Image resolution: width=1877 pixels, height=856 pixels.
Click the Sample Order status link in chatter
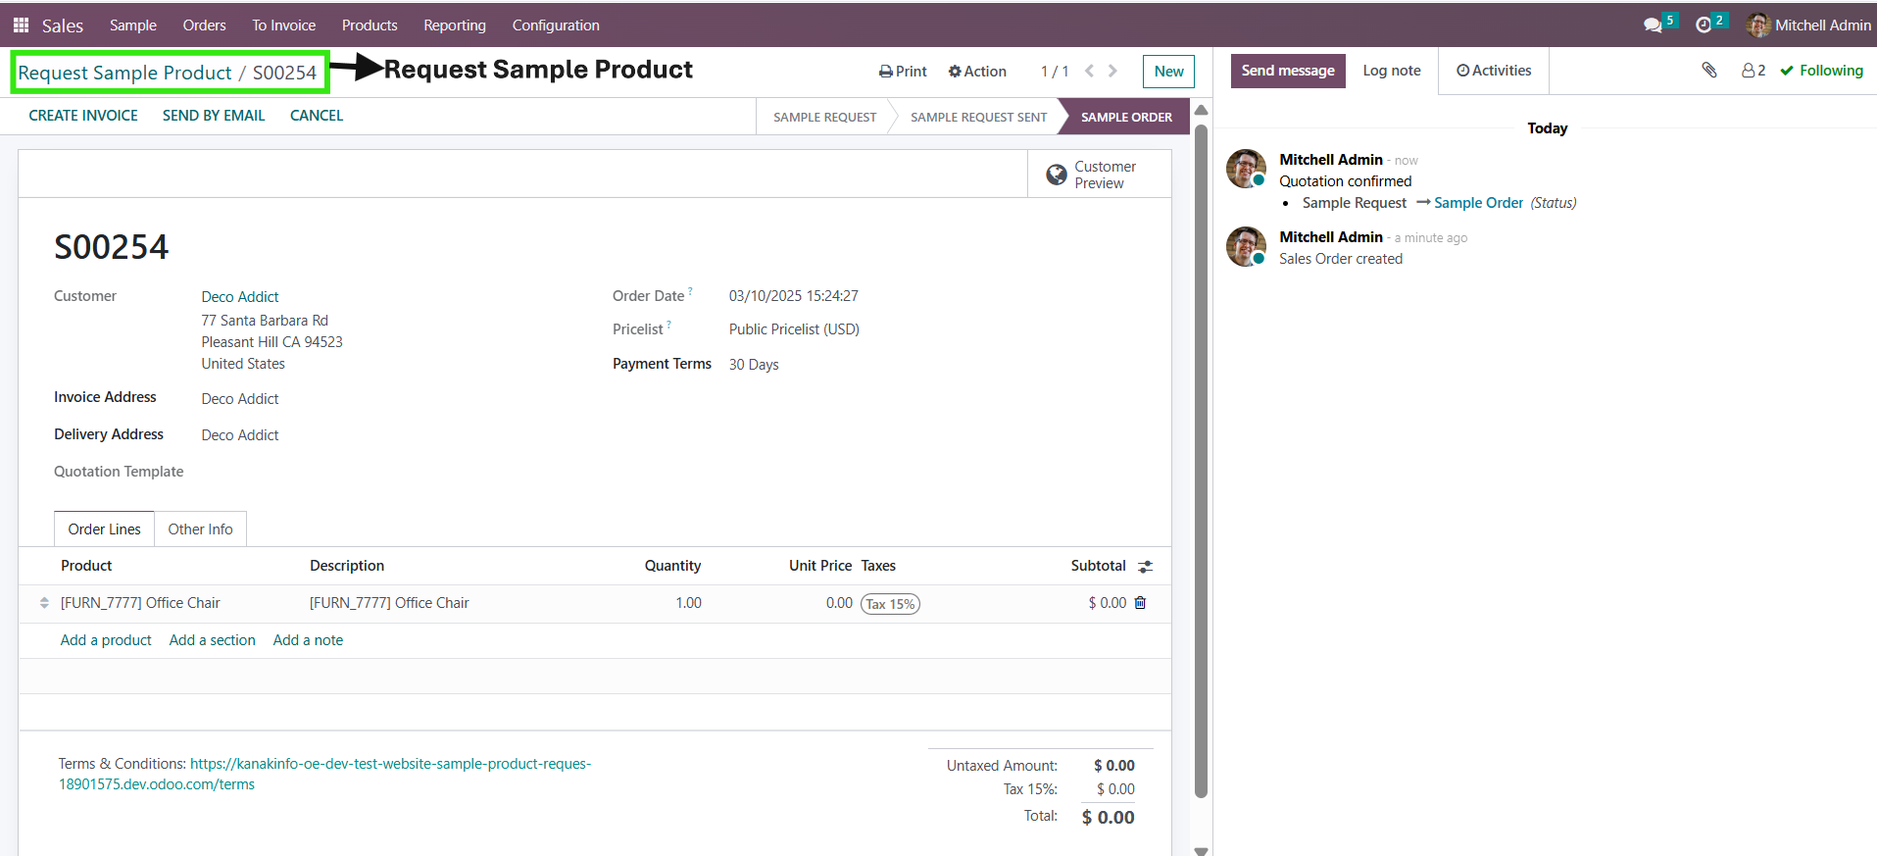[1478, 203]
